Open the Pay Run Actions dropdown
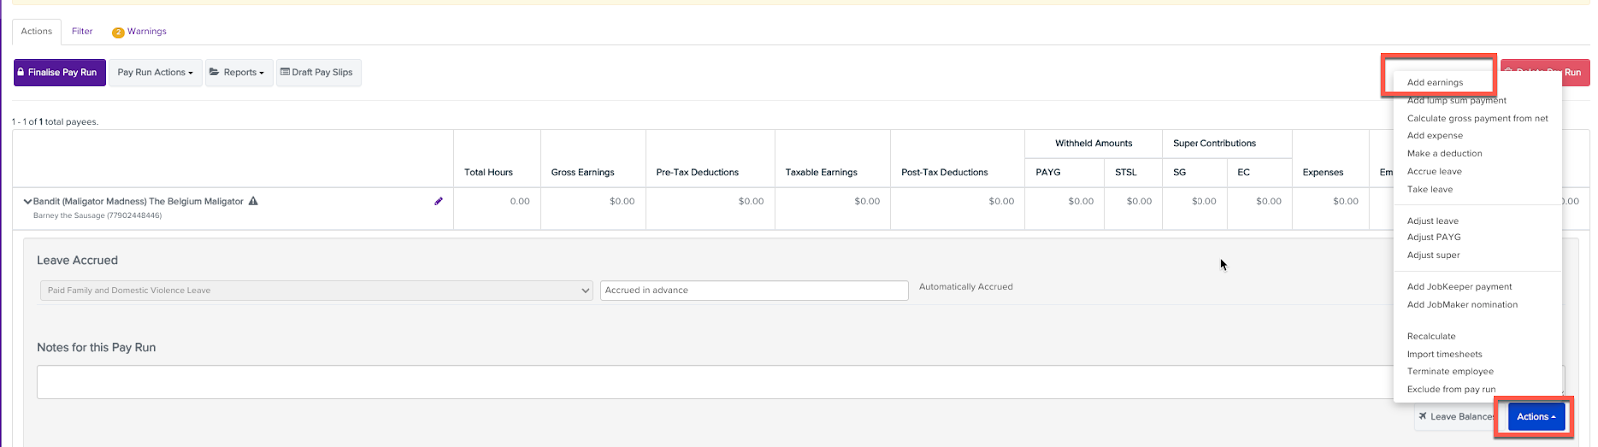 click(x=155, y=72)
